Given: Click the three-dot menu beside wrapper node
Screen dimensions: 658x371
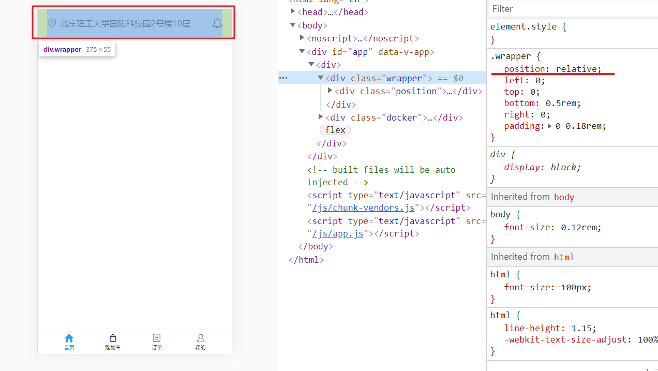Looking at the screenshot, I should click(x=283, y=78).
